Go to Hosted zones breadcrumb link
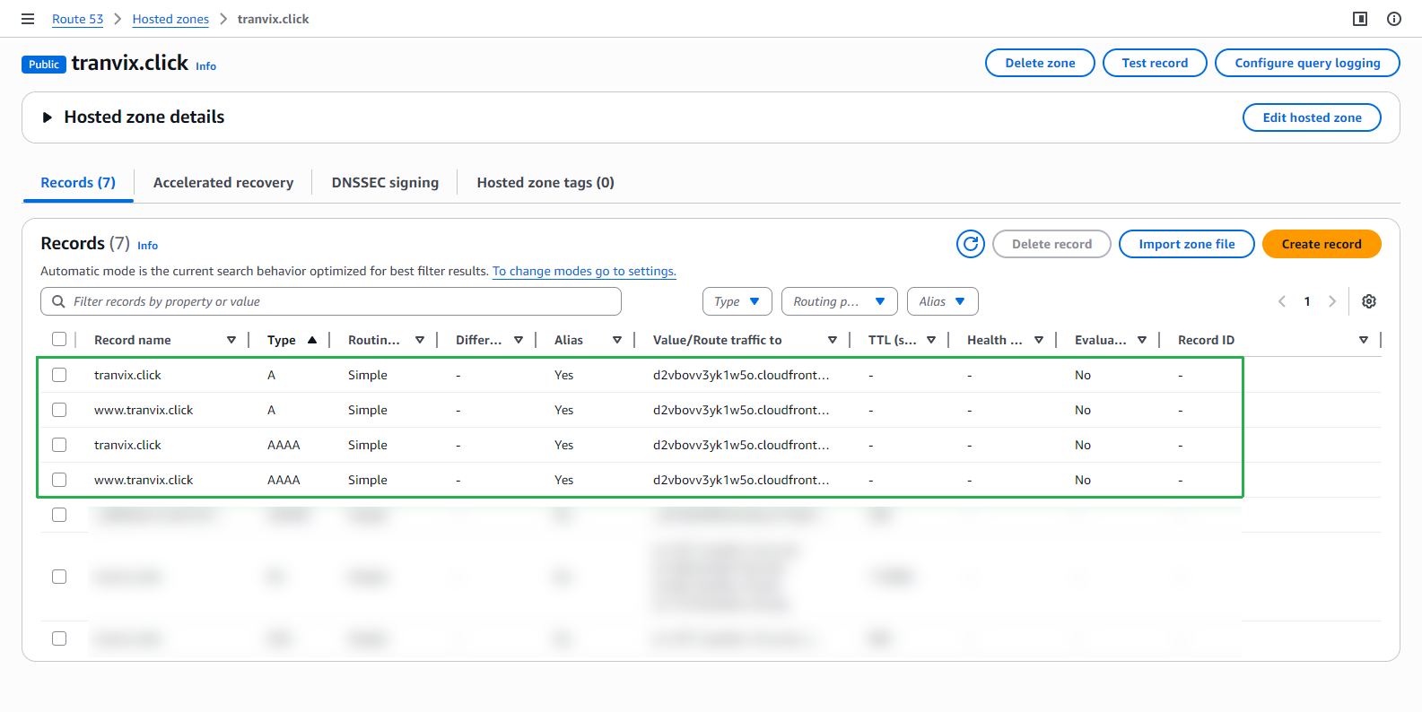Viewport: 1422px width, 712px height. [170, 19]
